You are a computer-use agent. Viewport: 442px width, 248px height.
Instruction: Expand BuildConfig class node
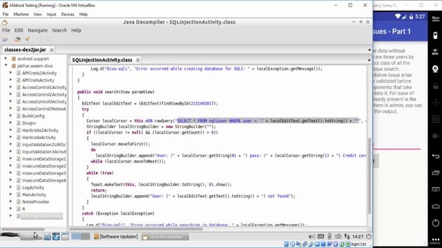coord(11,116)
